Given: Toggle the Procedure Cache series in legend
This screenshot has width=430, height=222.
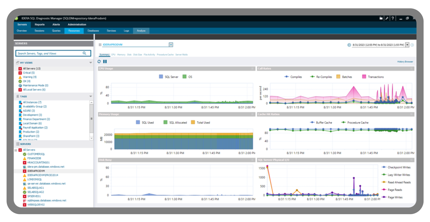Looking at the screenshot, I should (x=355, y=123).
